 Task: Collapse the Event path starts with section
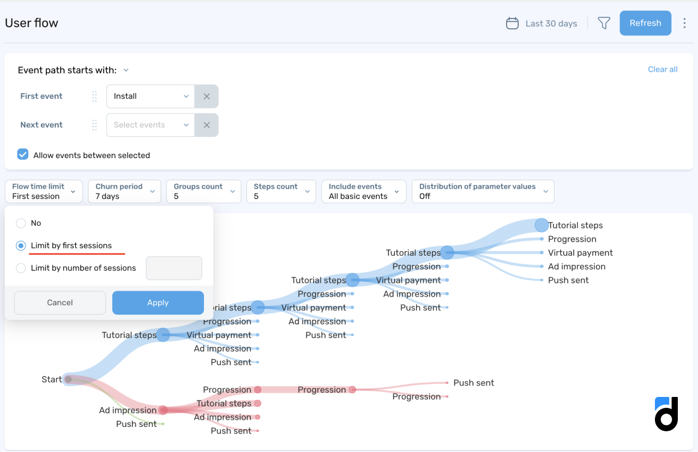click(126, 70)
